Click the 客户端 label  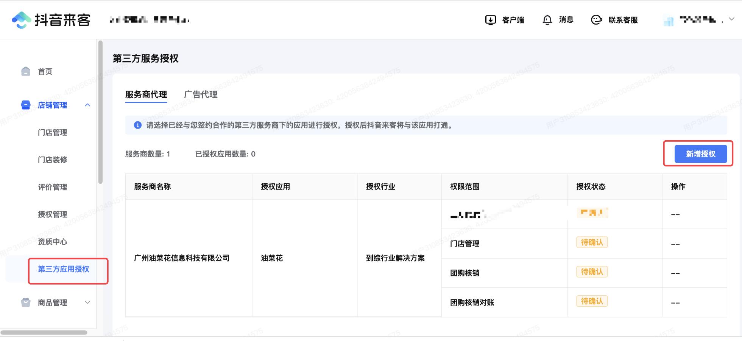coord(513,20)
